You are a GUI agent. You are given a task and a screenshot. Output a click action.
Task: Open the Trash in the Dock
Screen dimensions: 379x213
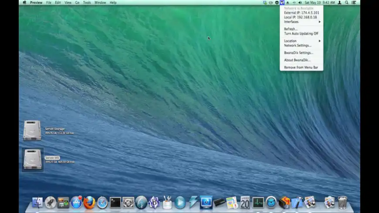pyautogui.click(x=342, y=202)
